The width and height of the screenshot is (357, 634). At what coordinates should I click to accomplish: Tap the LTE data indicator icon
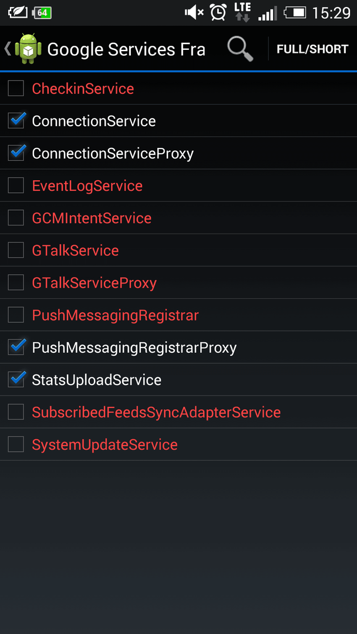coord(242,12)
